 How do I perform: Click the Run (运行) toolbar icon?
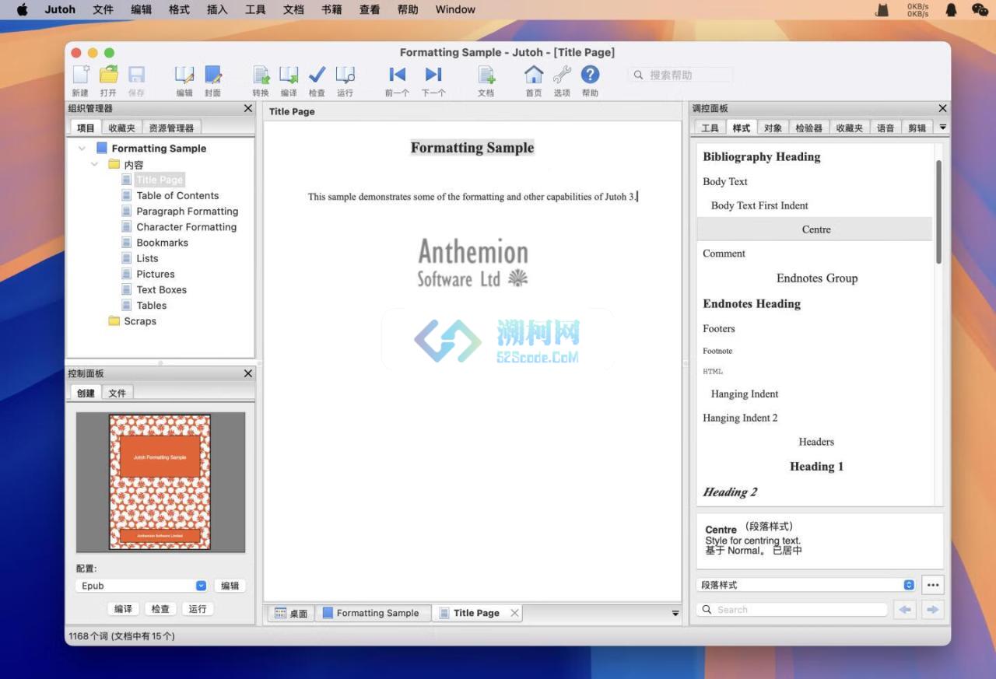[x=345, y=75]
